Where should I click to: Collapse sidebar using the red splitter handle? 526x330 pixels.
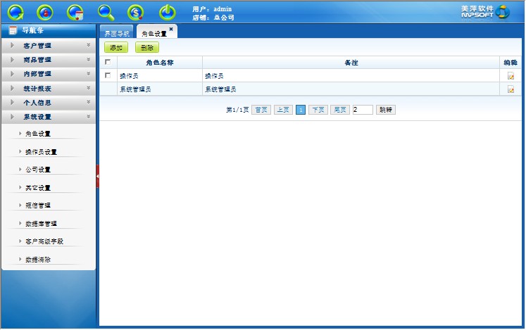[98, 176]
